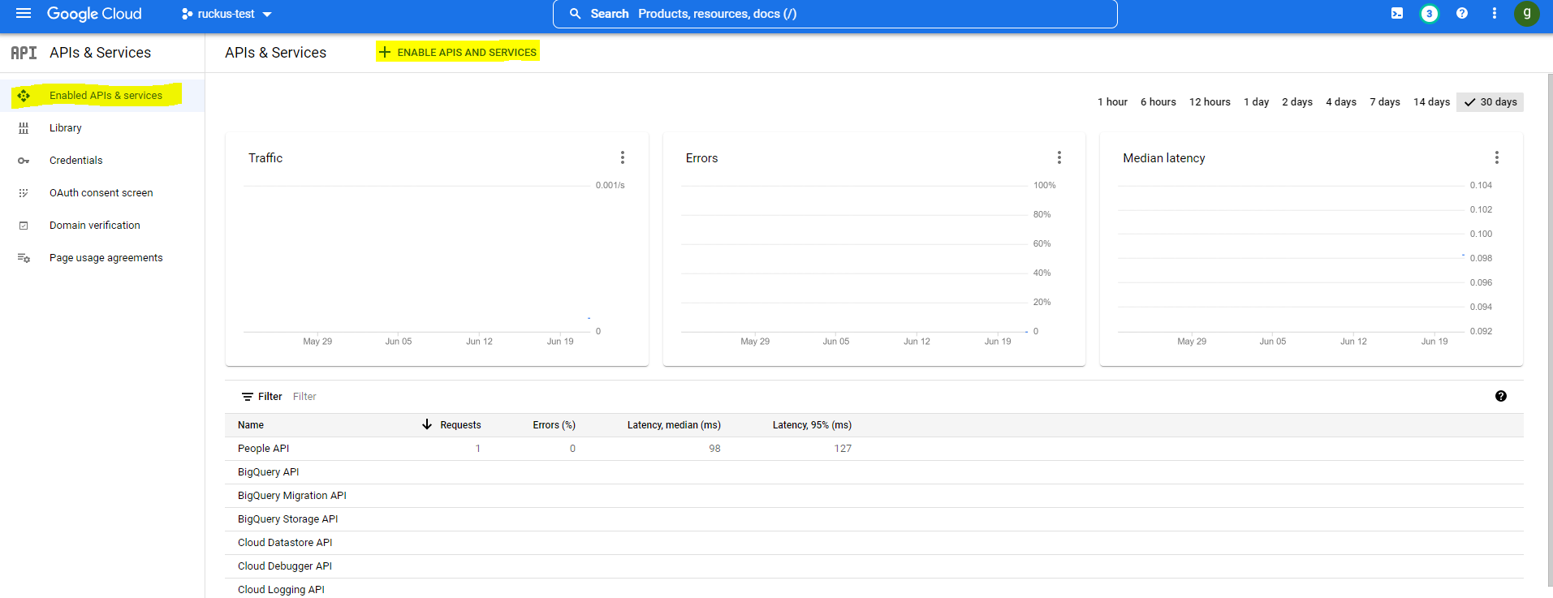Go to Library in sidebar
Viewport: 1553px width, 598px height.
[x=66, y=128]
